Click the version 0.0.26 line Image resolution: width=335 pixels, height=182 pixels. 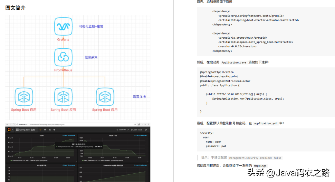(237, 46)
